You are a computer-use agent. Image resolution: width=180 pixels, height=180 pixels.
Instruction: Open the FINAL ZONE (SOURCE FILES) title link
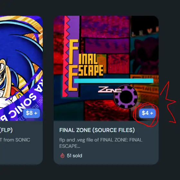(97, 130)
